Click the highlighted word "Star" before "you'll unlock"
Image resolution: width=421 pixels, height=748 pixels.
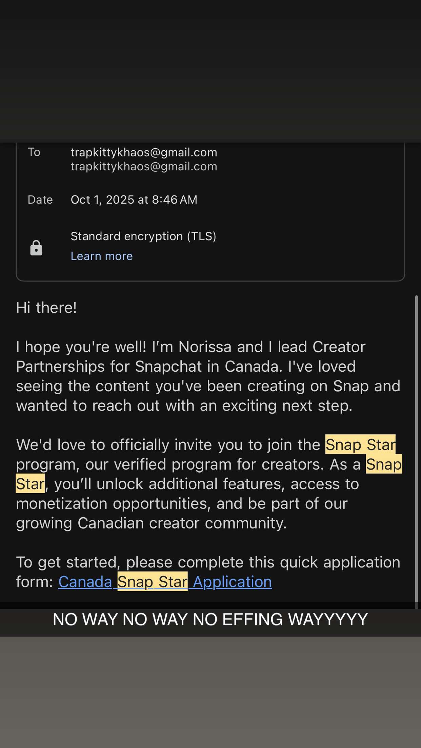point(30,484)
